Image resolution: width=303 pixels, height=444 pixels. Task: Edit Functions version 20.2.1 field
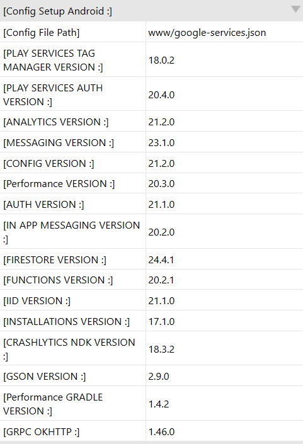pos(224,280)
